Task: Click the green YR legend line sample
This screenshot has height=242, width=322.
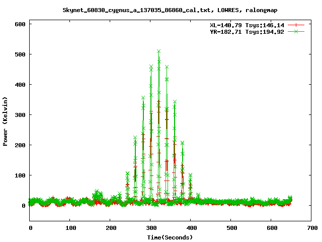Action: pos(296,32)
